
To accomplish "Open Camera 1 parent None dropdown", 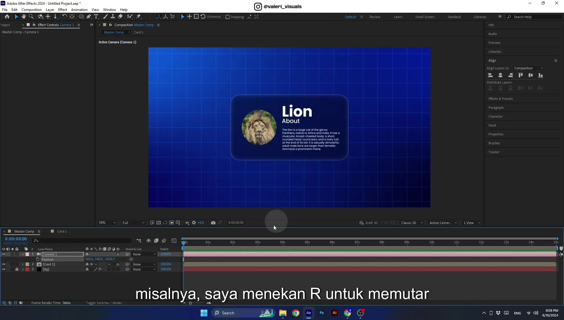I will (x=144, y=254).
